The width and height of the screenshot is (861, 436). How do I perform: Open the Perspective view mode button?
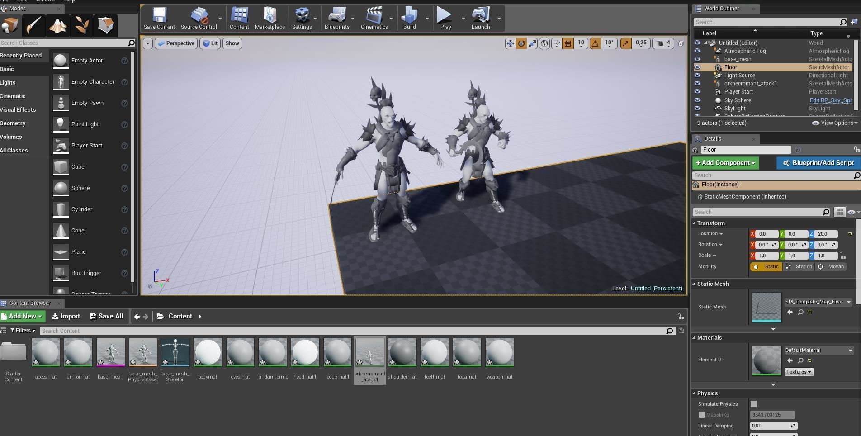(176, 43)
